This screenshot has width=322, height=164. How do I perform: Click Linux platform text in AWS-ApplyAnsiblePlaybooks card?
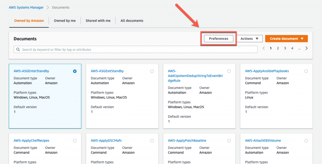(x=249, y=97)
